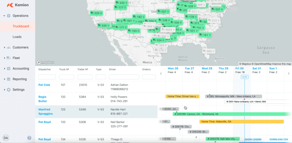This screenshot has width=292, height=143.
Task: Click the Download CSV button
Action: [279, 139]
